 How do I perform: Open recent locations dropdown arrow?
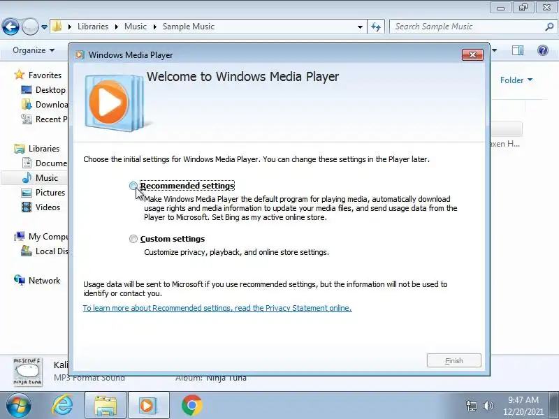pos(44,27)
